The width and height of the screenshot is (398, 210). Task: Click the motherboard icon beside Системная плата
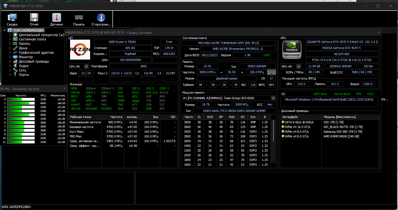coord(15,39)
